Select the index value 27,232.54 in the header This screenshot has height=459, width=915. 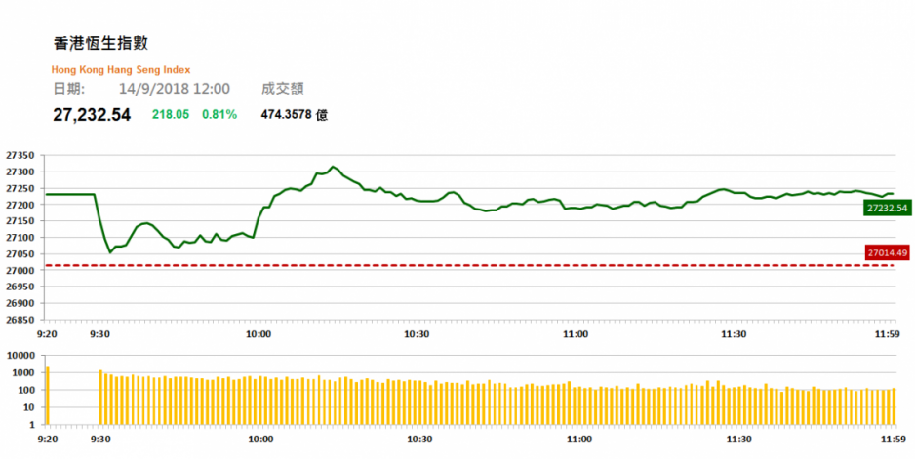[92, 115]
